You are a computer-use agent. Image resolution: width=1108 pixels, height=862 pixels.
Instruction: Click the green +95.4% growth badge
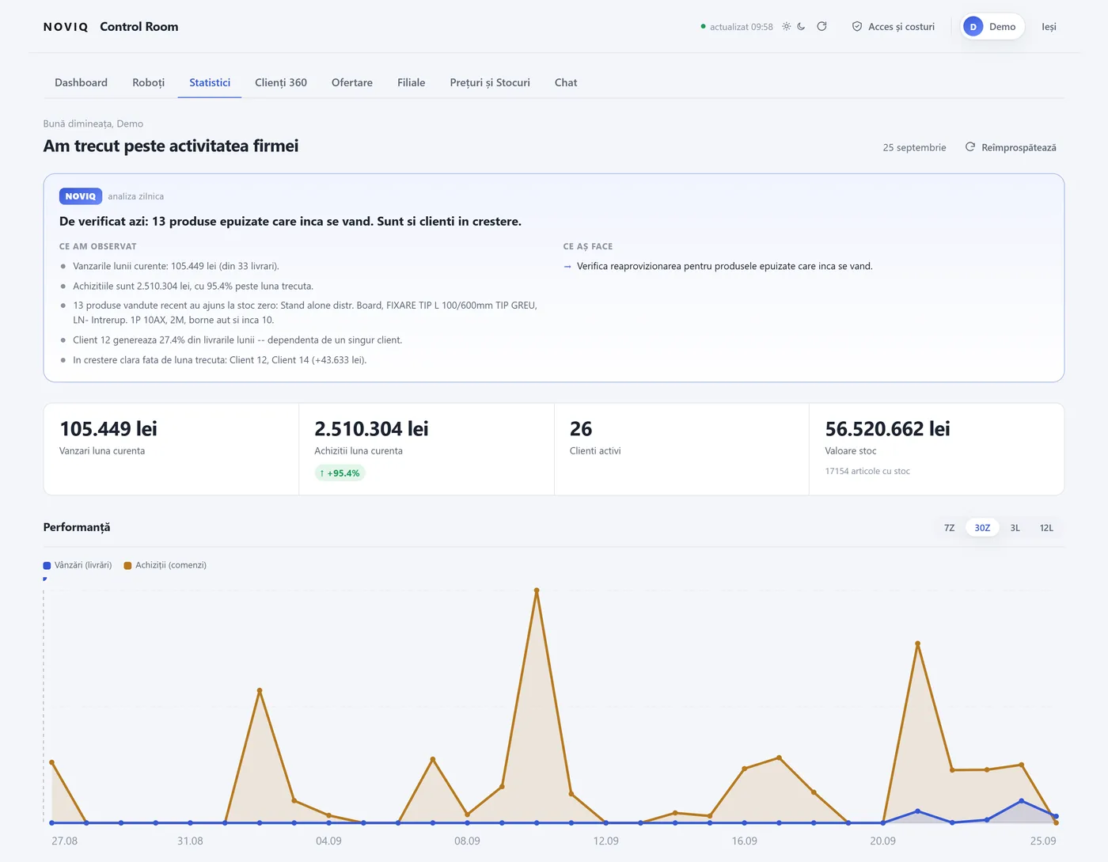pos(340,473)
